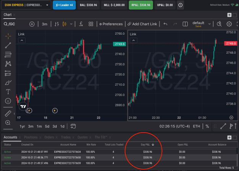
Task: Open the emoji icons tool
Action: coord(8,101)
